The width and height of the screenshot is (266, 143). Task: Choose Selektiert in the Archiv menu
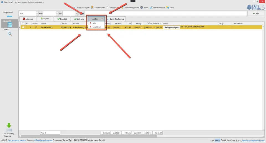96,27
